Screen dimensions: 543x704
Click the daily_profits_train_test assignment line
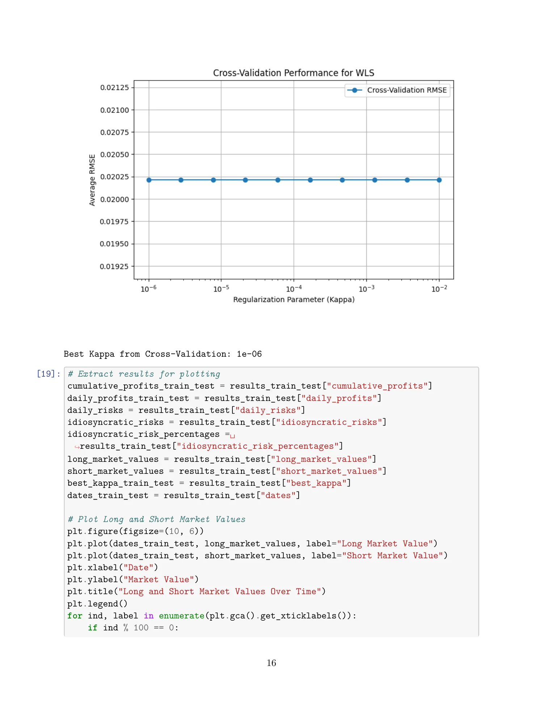click(x=224, y=398)
